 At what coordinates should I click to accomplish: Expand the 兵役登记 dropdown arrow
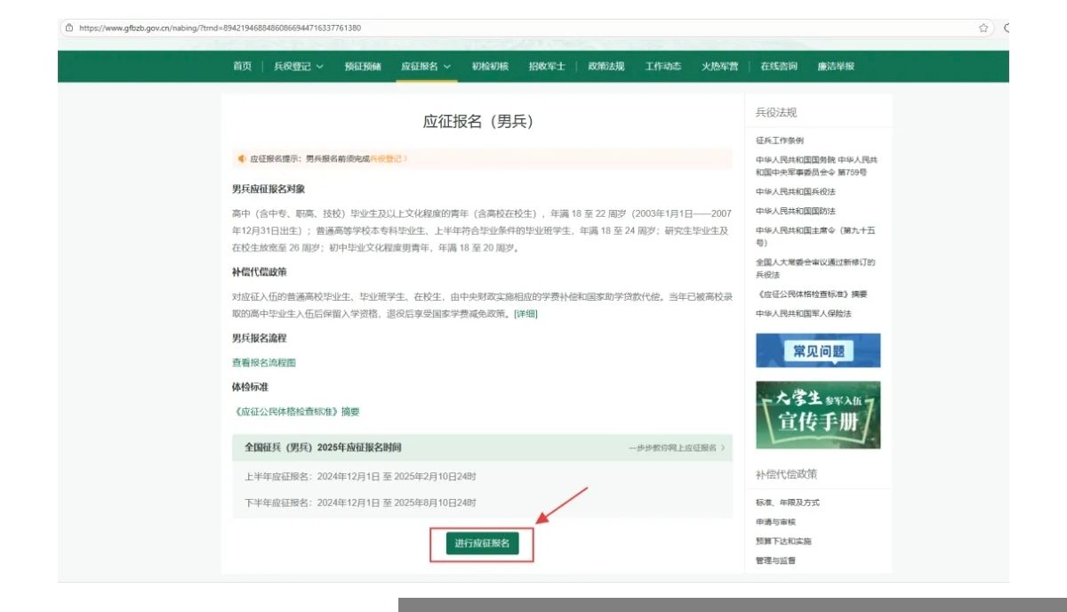tap(319, 67)
